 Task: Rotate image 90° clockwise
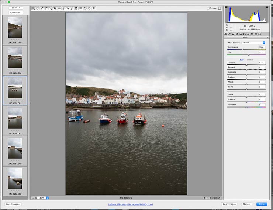coord(89,8)
